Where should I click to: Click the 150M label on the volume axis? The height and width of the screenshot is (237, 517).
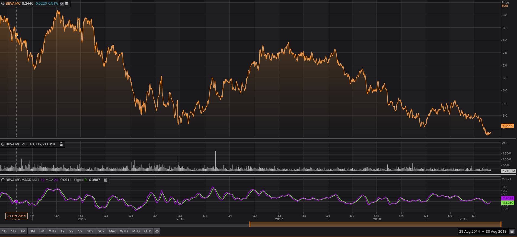pyautogui.click(x=507, y=153)
